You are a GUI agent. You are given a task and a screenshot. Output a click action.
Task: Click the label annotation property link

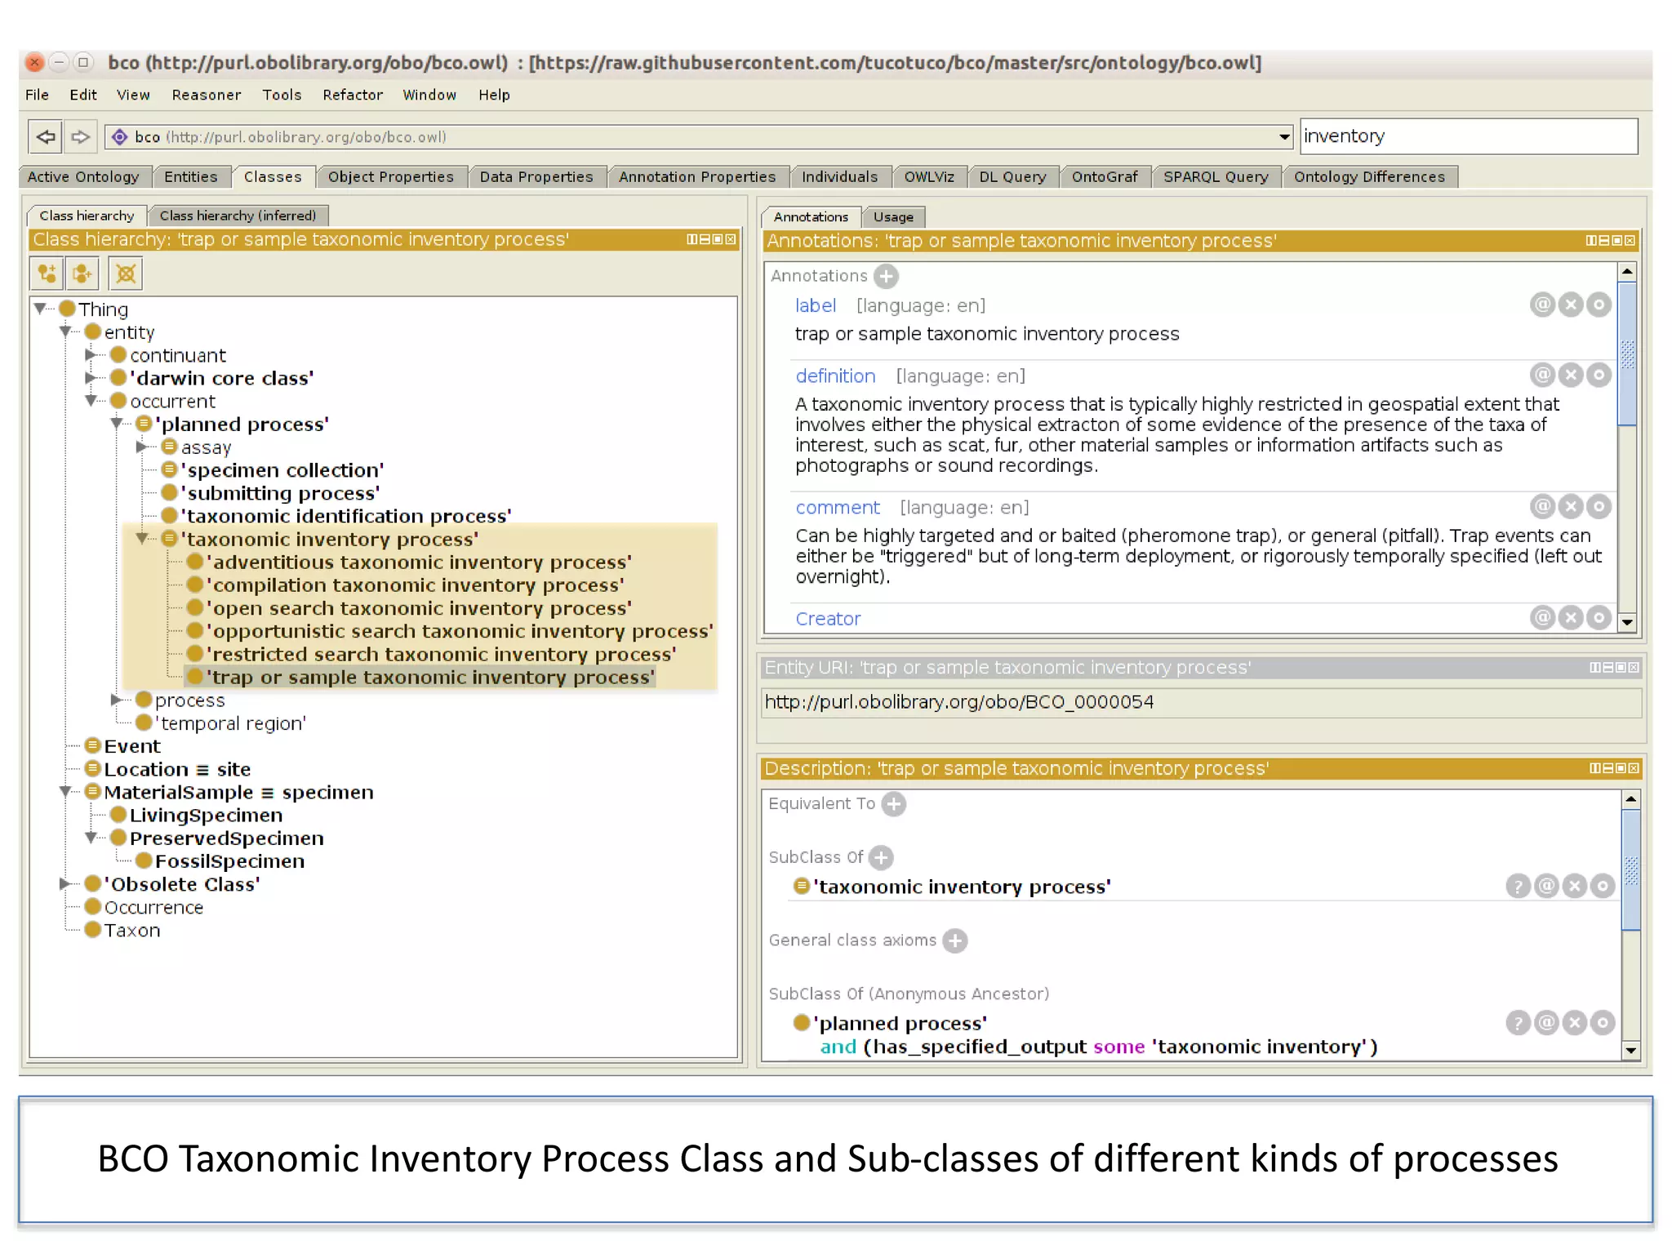click(816, 305)
